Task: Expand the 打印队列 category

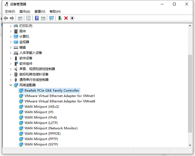Action: 11,26
